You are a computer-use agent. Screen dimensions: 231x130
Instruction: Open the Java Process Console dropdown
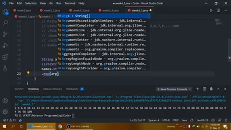tap(174, 89)
